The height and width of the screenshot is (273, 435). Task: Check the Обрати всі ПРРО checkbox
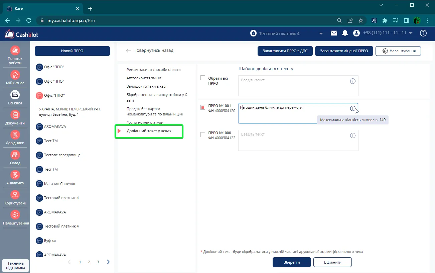tap(203, 78)
